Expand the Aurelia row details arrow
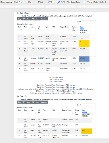 point(18,49)
